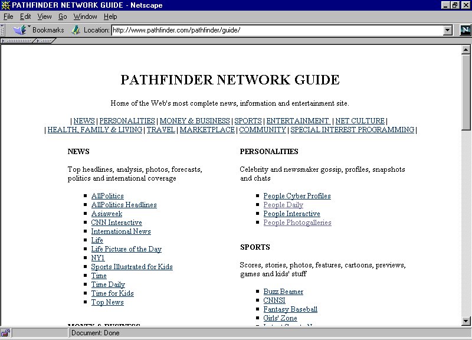Go to the MARKETPLACE category link
This screenshot has height=340, width=472.
tap(207, 130)
